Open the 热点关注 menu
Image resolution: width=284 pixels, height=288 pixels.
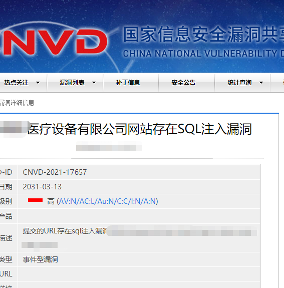(16, 83)
